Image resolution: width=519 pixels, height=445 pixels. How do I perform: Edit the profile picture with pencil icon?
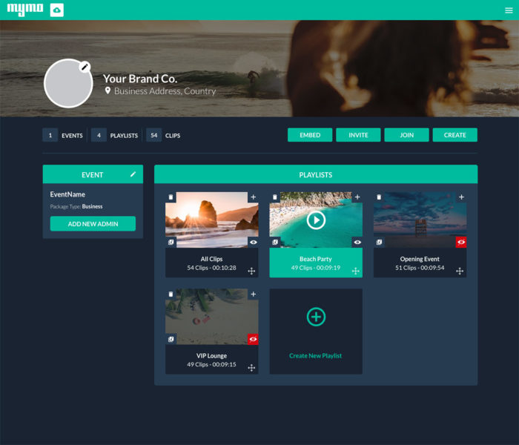(85, 67)
